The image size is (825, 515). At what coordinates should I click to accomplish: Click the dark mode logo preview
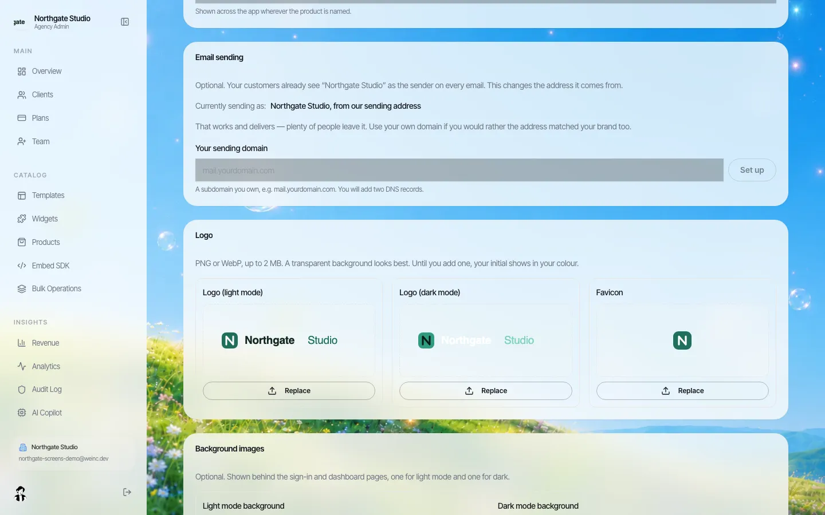pos(485,340)
